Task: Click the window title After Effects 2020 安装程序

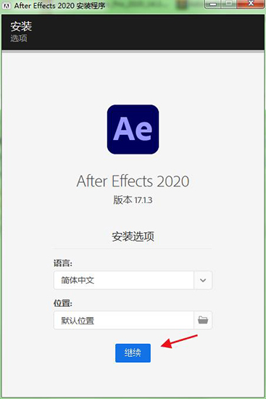Action: [x=59, y=5]
